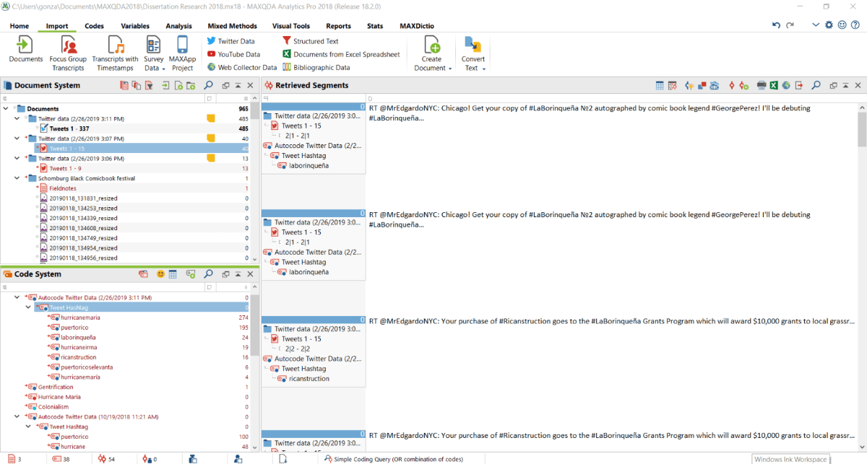Import Structured Text

coord(310,41)
